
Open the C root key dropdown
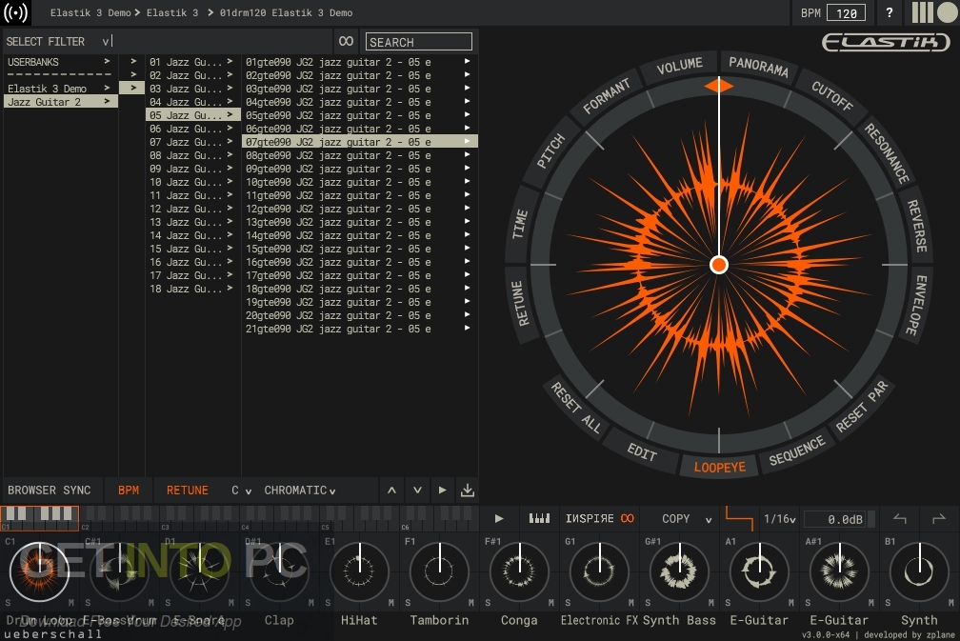241,491
